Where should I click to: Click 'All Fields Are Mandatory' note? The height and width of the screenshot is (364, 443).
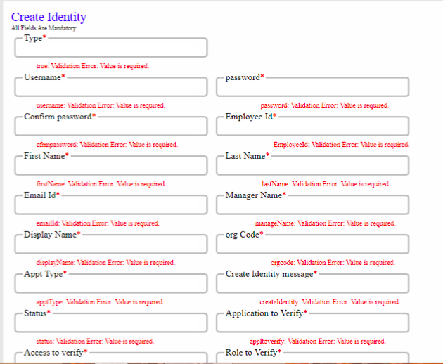[44, 28]
